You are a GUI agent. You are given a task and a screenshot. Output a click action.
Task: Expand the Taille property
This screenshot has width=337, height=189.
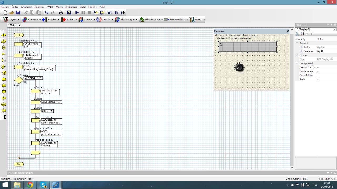point(301,47)
